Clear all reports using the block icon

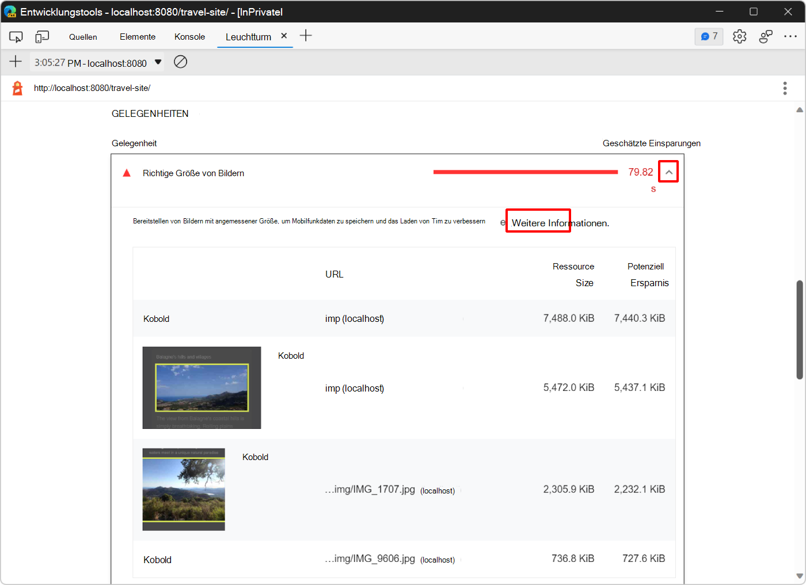click(180, 62)
